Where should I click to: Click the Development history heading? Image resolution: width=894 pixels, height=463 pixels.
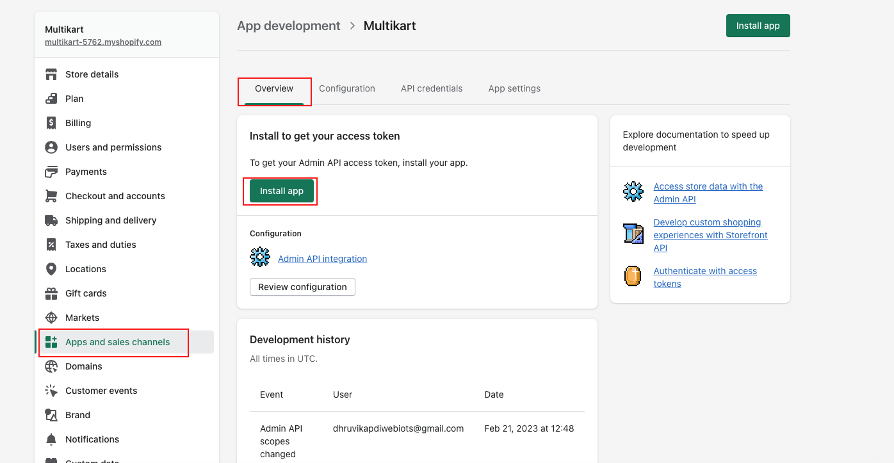point(300,339)
